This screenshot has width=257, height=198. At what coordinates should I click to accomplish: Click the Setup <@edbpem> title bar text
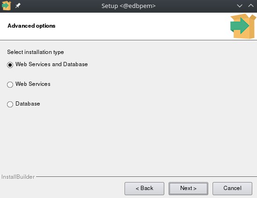pos(128,6)
